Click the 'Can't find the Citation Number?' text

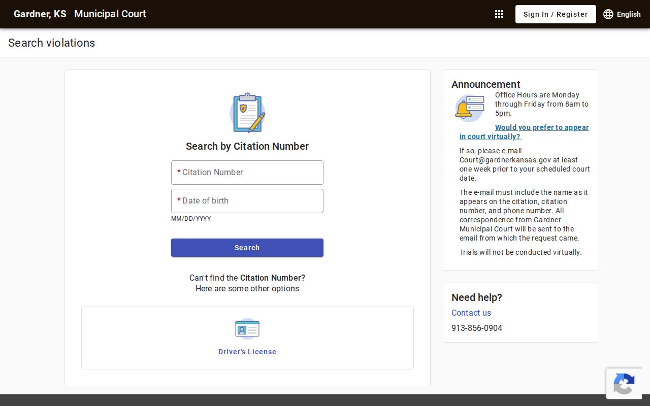[247, 278]
